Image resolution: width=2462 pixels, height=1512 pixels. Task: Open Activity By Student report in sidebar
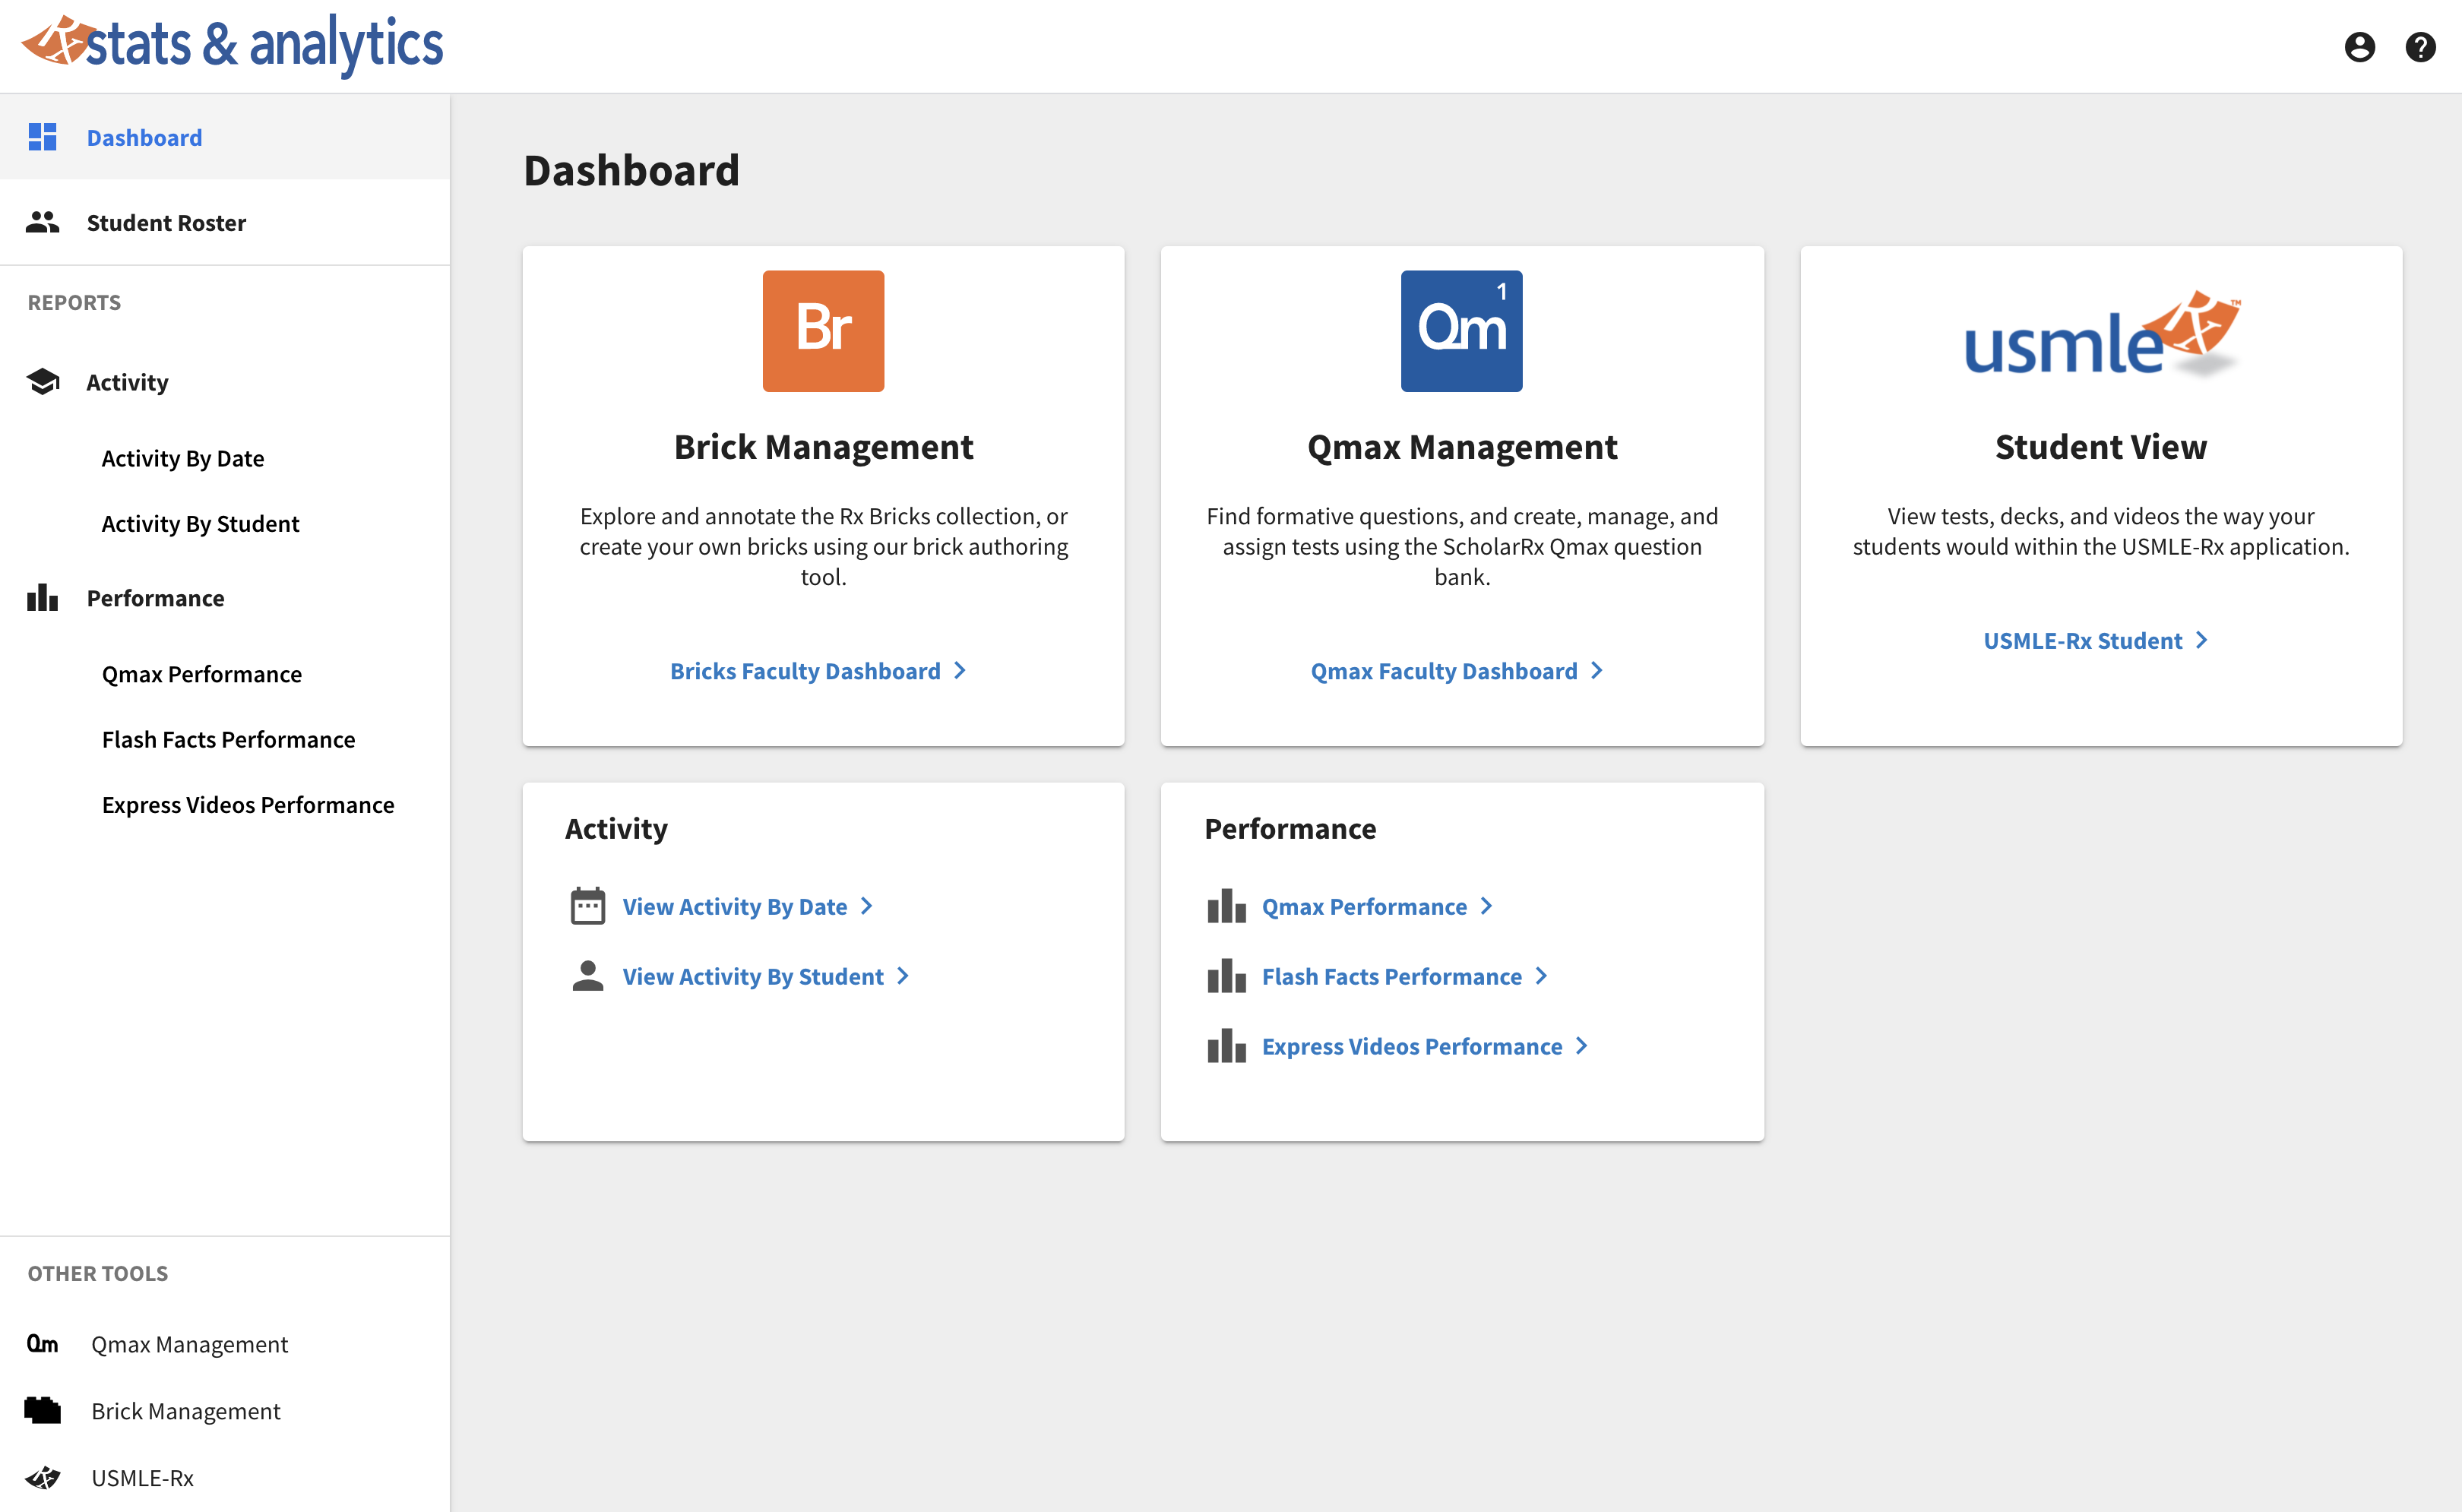click(200, 524)
